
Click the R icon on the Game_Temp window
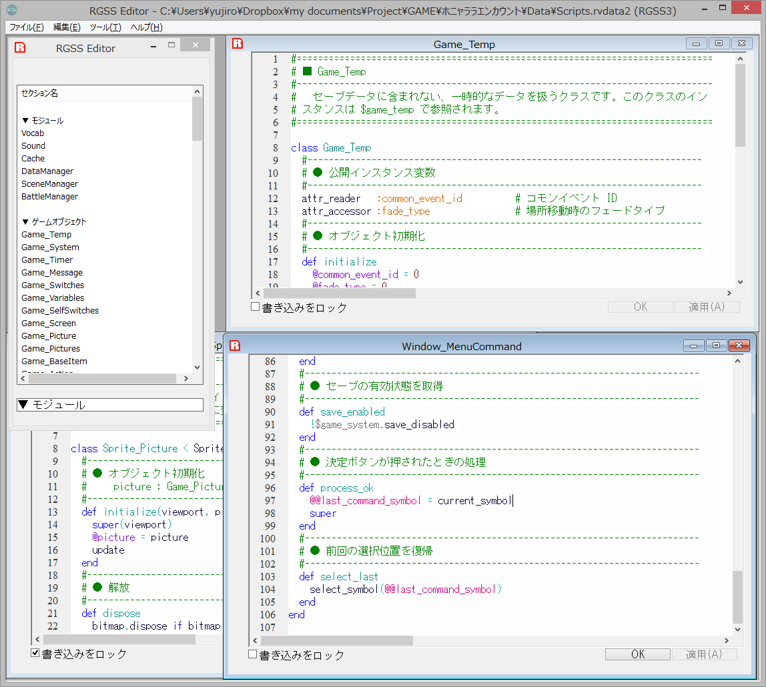(x=237, y=43)
